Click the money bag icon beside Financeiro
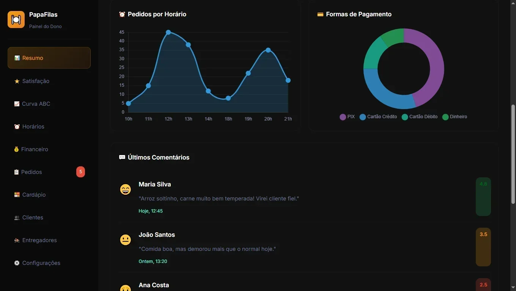The height and width of the screenshot is (291, 516). [16, 149]
